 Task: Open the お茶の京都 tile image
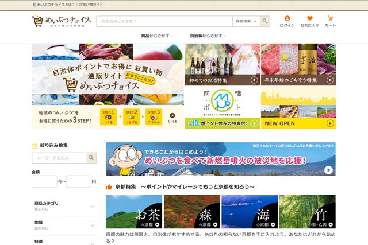(134, 212)
